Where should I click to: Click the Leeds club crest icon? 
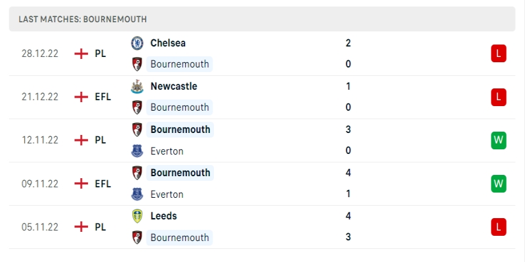(x=137, y=216)
